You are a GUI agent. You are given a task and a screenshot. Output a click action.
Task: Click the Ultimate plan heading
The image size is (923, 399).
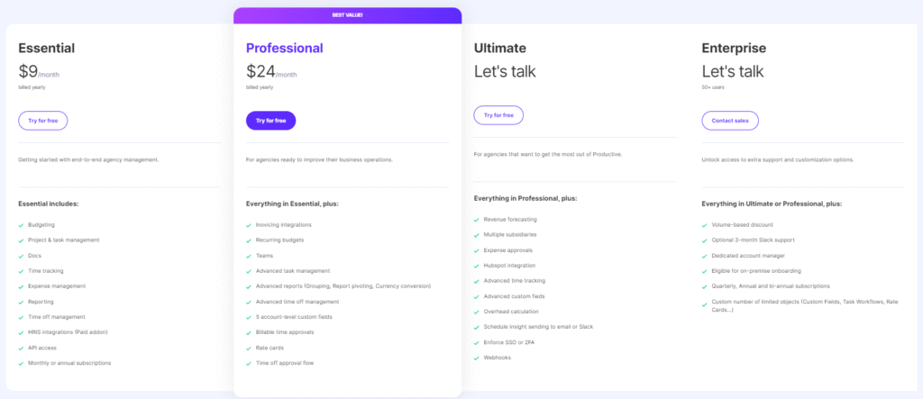(x=499, y=48)
